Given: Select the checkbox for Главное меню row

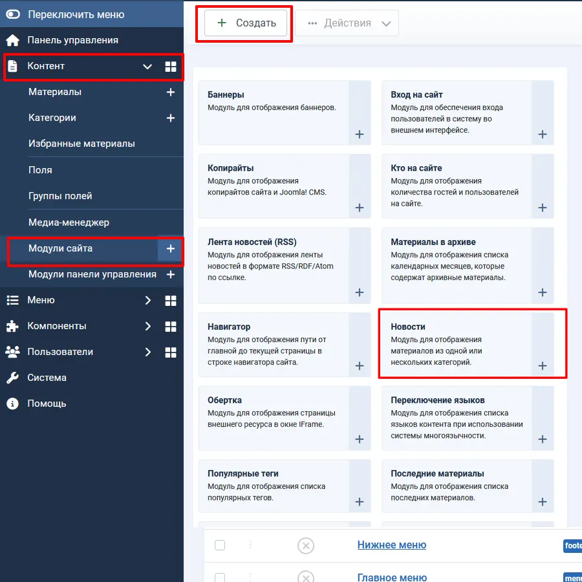Looking at the screenshot, I should (220, 577).
